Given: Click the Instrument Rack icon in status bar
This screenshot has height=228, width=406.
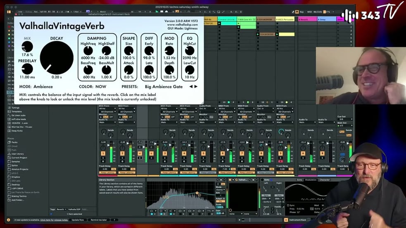Looking at the screenshot, I should tap(286, 220).
